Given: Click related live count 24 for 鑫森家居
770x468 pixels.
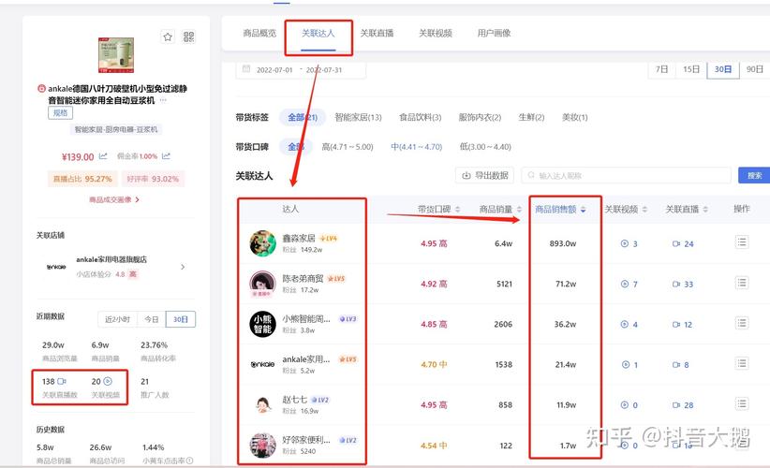Looking at the screenshot, I should click(683, 243).
